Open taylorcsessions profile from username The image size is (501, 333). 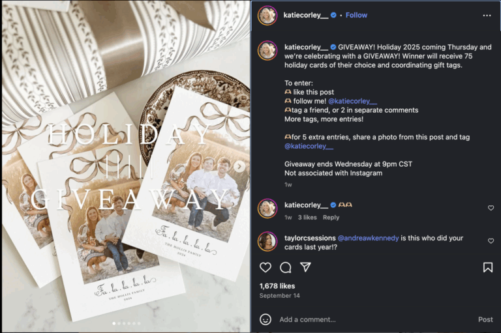pos(310,238)
